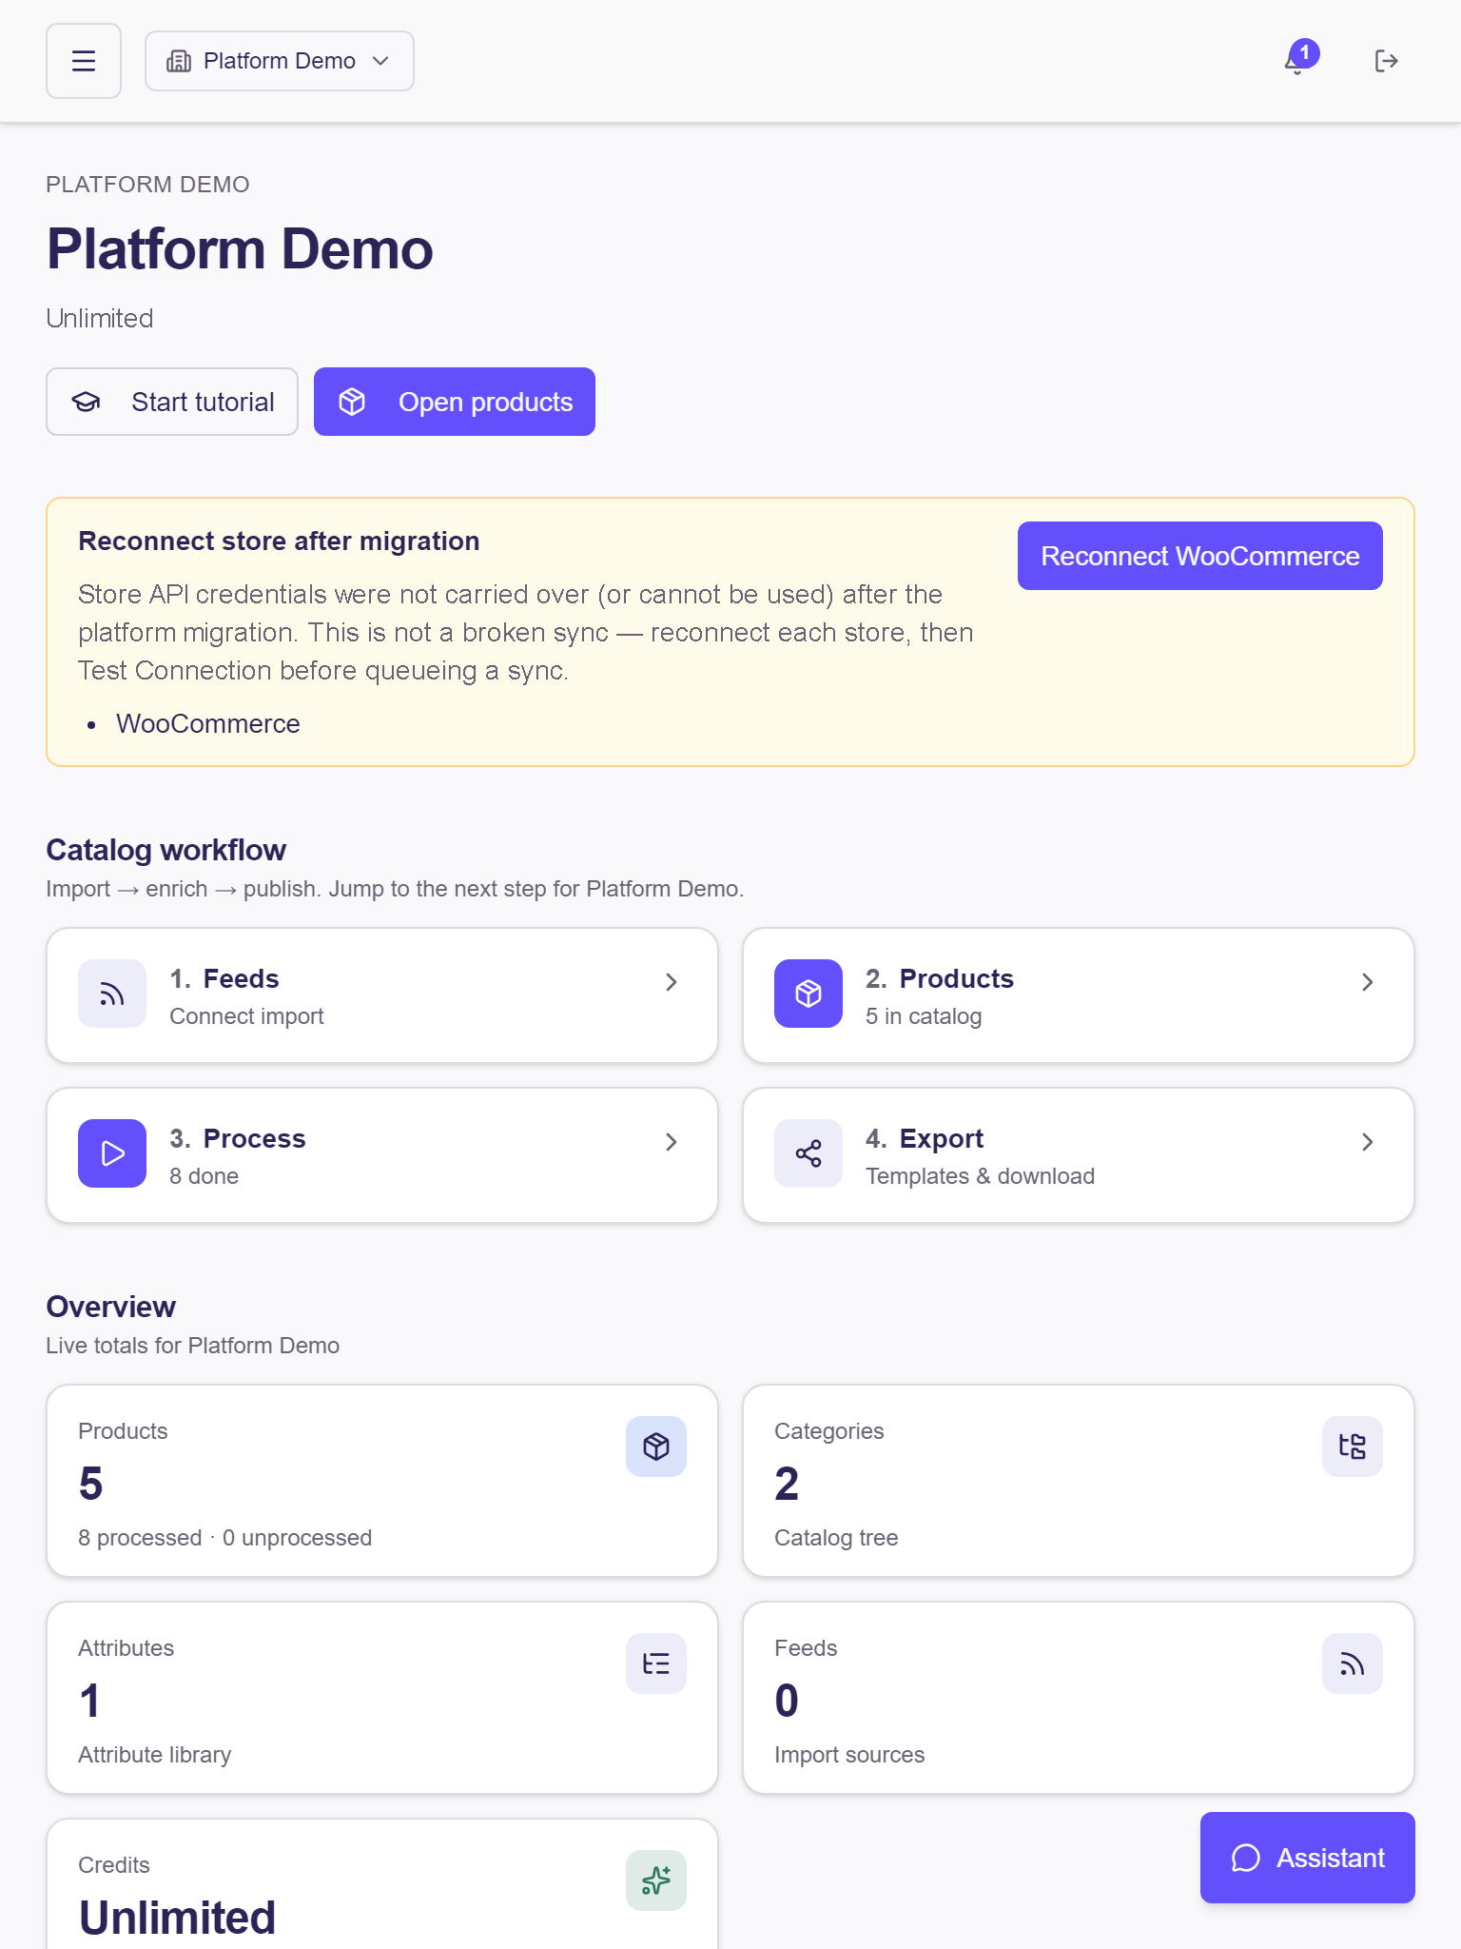Click the chevron on the Feeds step
This screenshot has height=1949, width=1461.
[672, 982]
